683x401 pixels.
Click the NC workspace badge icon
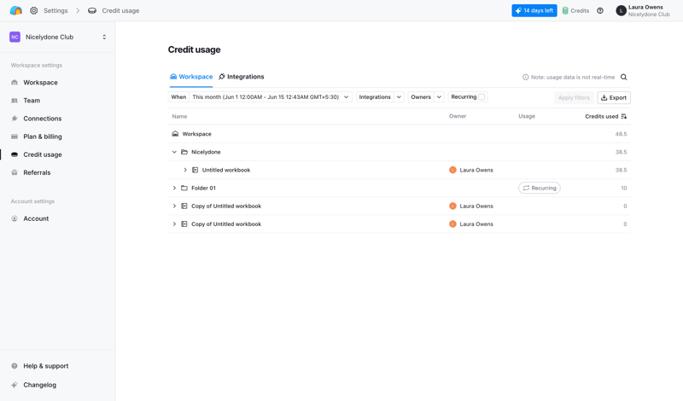(x=15, y=37)
